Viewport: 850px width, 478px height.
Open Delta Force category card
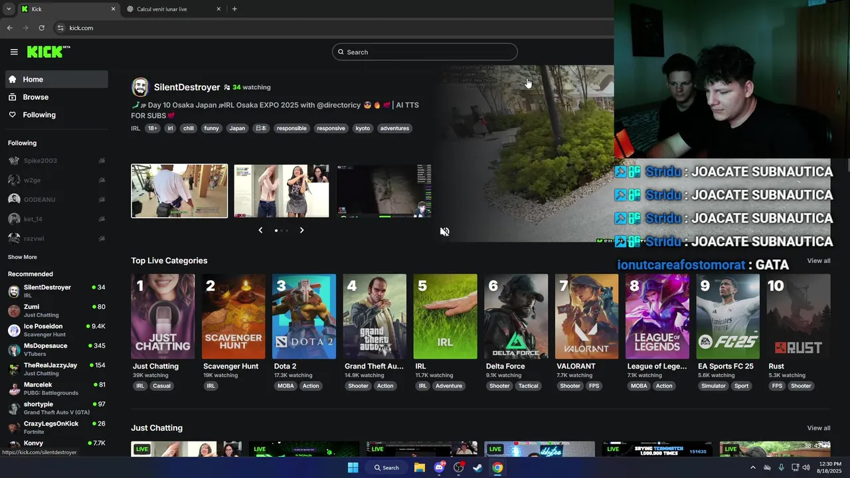point(516,317)
